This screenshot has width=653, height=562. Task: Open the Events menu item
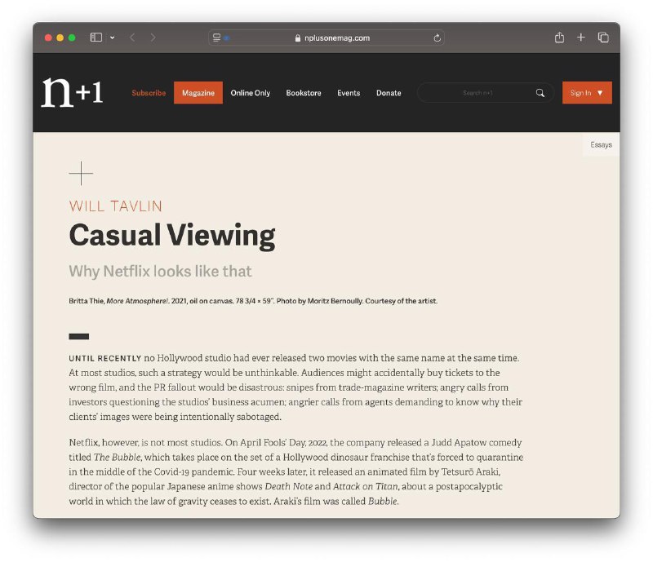click(x=349, y=93)
